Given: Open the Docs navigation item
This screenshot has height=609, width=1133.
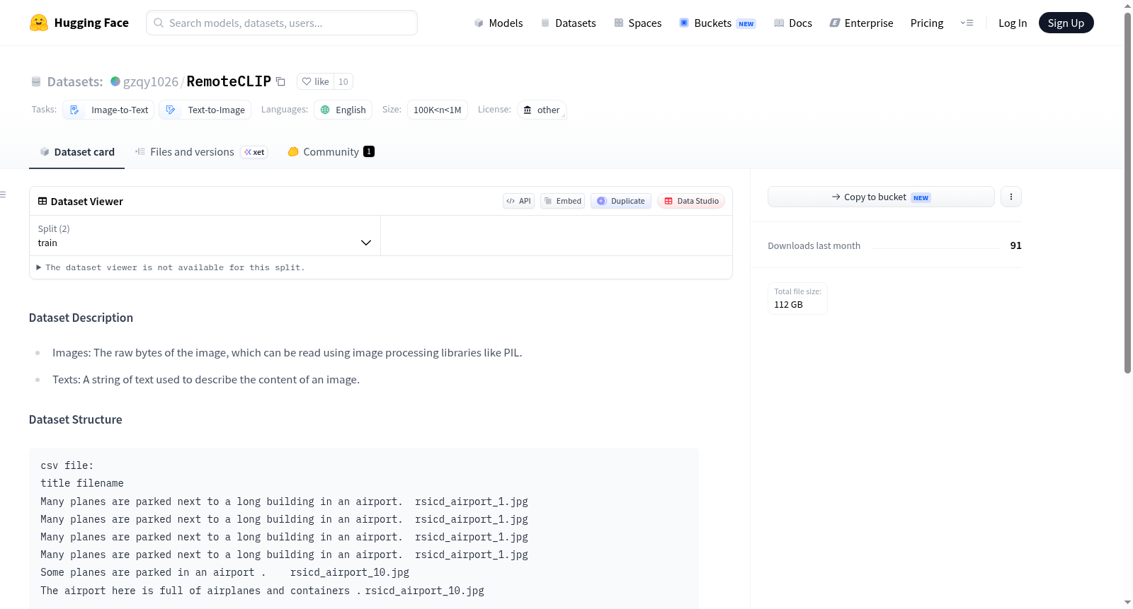Looking at the screenshot, I should [x=793, y=23].
